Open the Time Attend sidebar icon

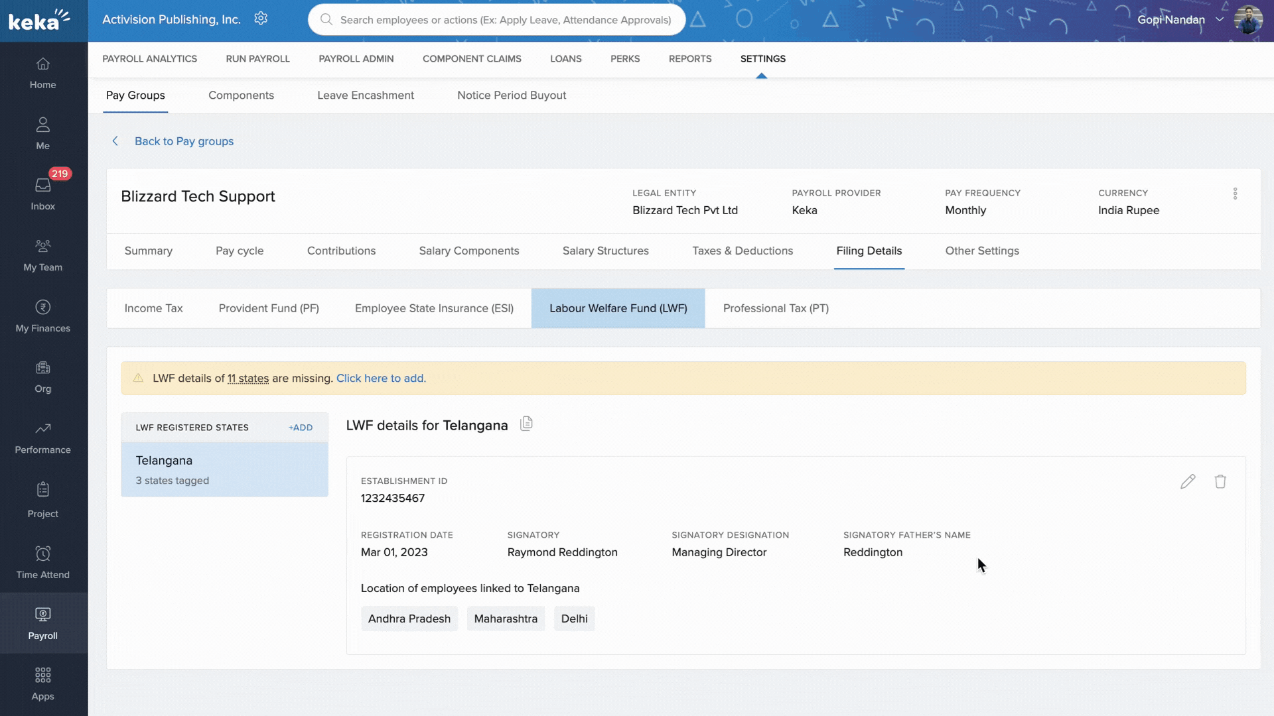(42, 562)
